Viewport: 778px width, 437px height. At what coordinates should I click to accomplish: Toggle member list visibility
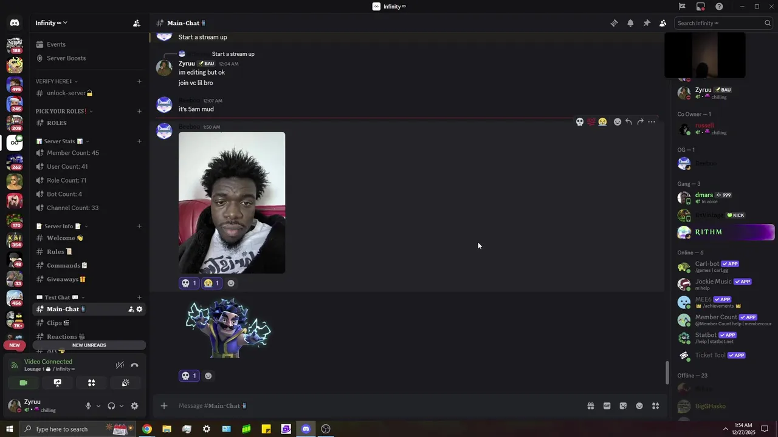pyautogui.click(x=663, y=23)
